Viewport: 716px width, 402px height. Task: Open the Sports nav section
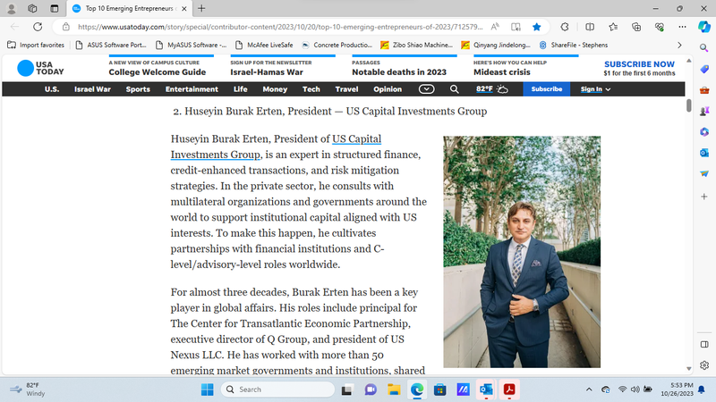click(138, 89)
